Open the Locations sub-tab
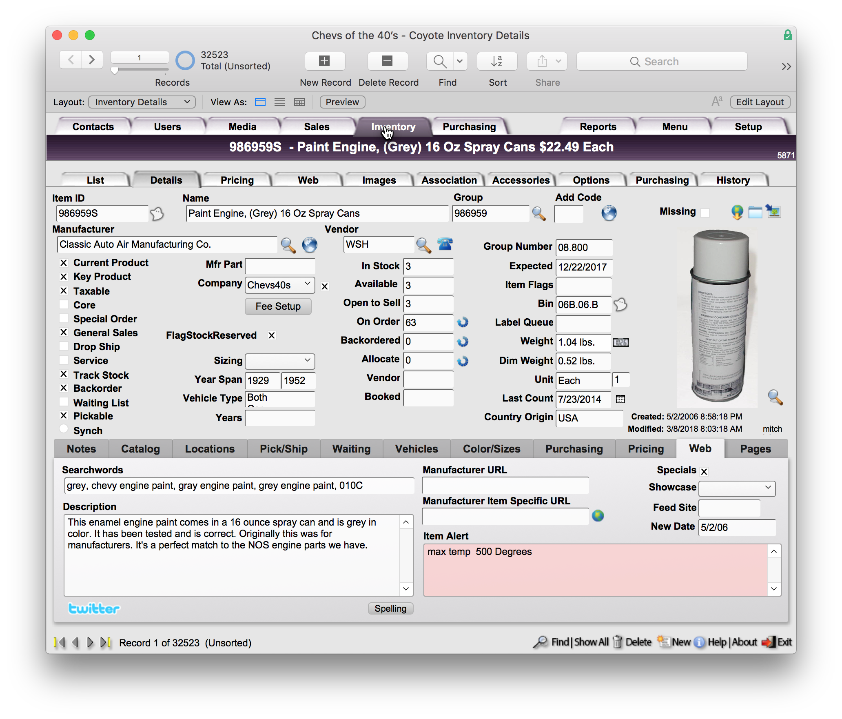 point(210,449)
